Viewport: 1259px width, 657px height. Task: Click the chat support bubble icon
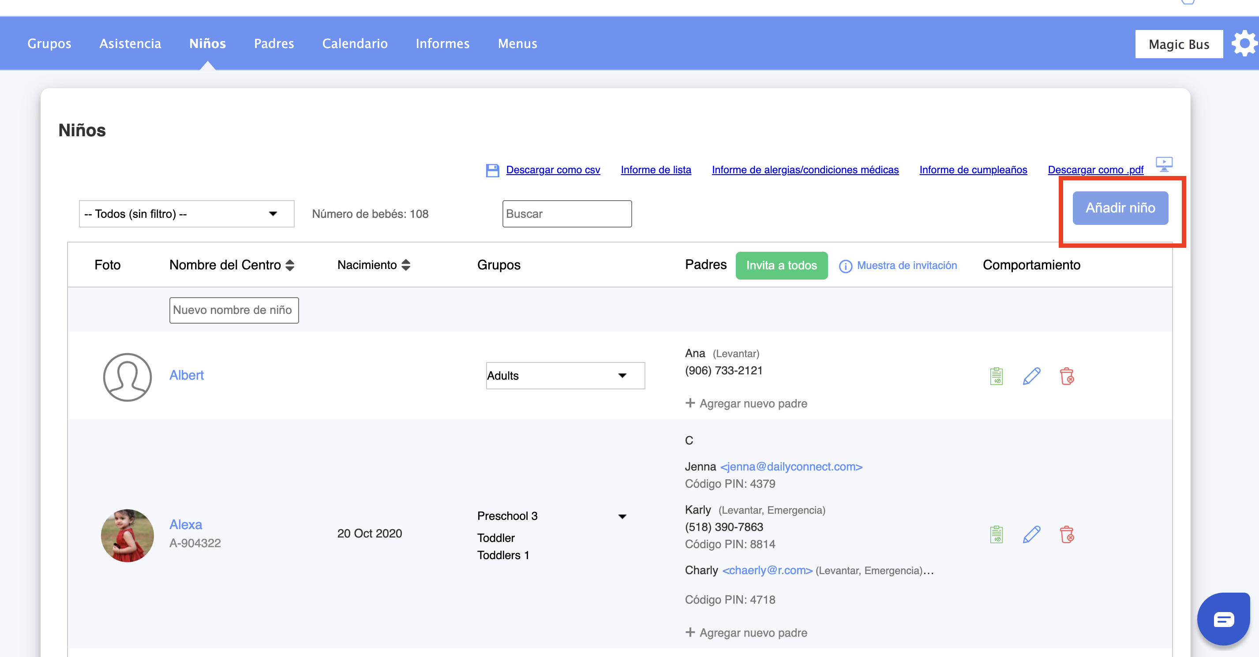pos(1223,620)
